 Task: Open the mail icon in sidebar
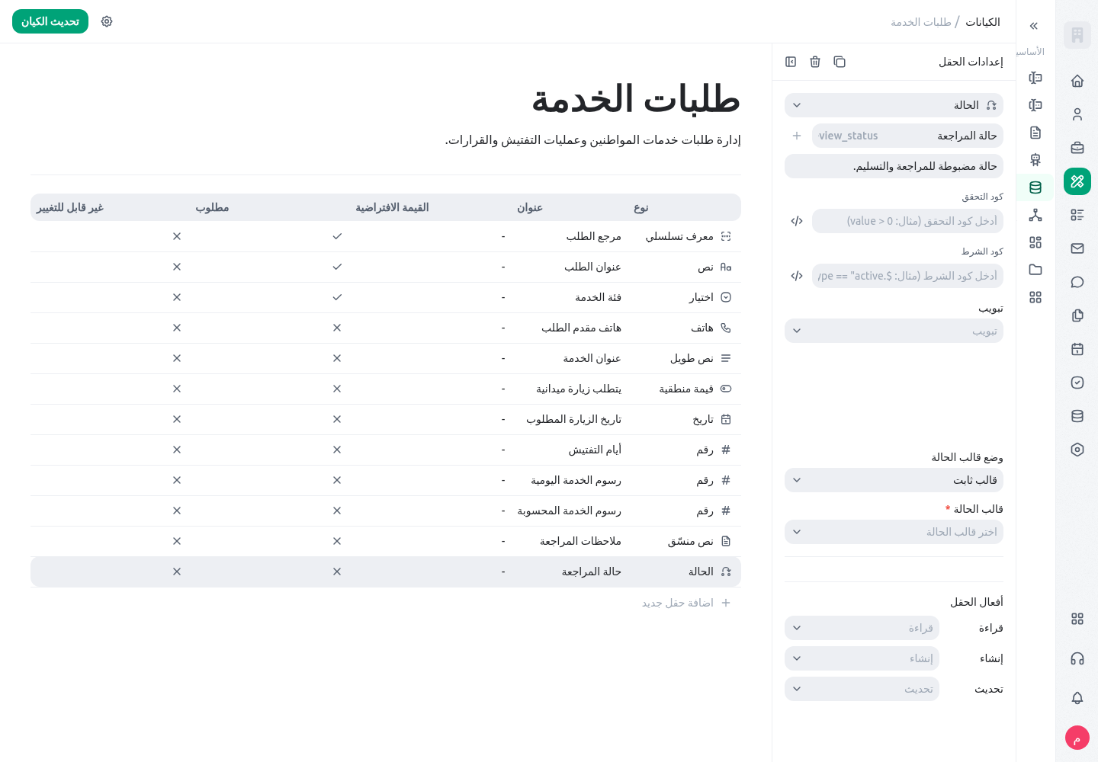[1077, 248]
